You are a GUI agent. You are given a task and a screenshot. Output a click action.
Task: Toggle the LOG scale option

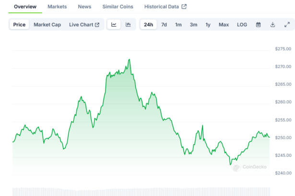[x=242, y=24]
